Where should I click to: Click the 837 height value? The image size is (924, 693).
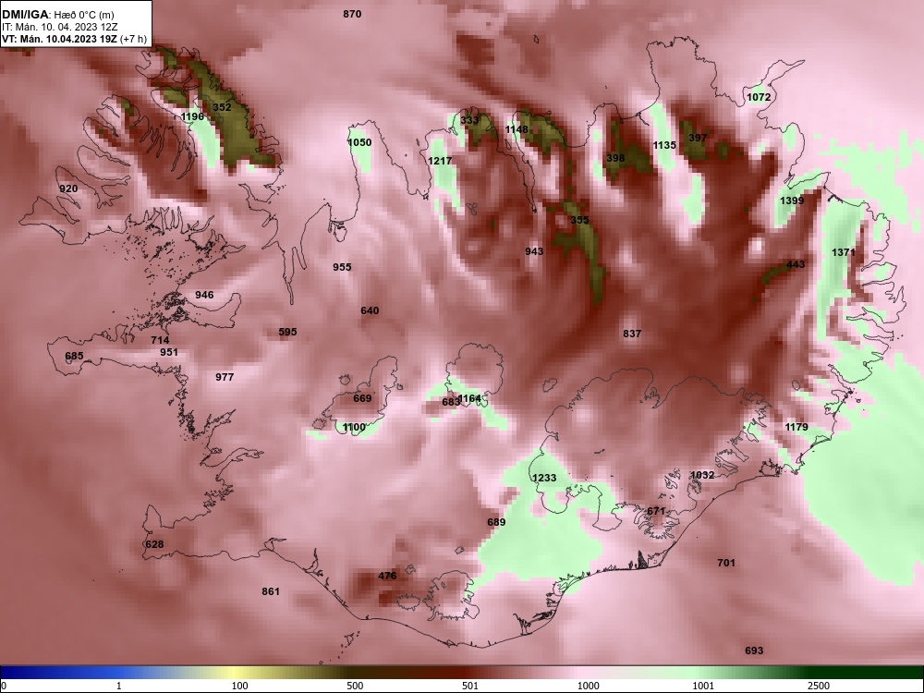[x=632, y=334]
